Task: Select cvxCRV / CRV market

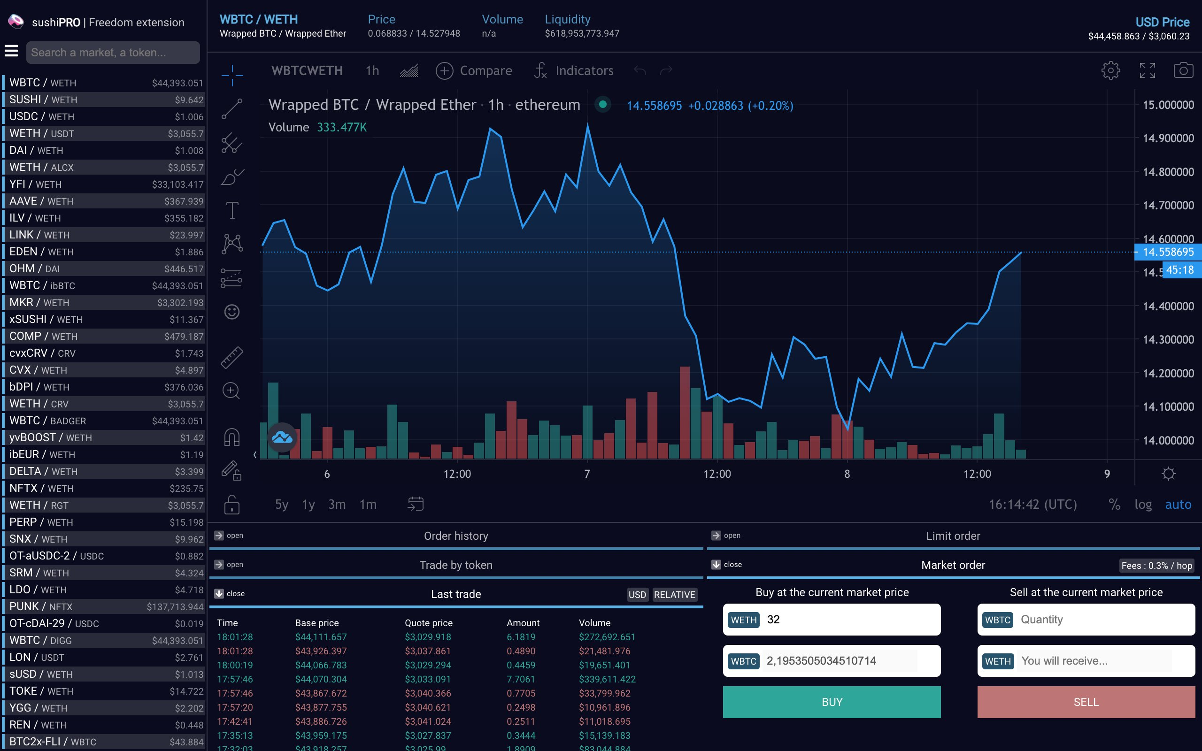Action: pos(104,353)
